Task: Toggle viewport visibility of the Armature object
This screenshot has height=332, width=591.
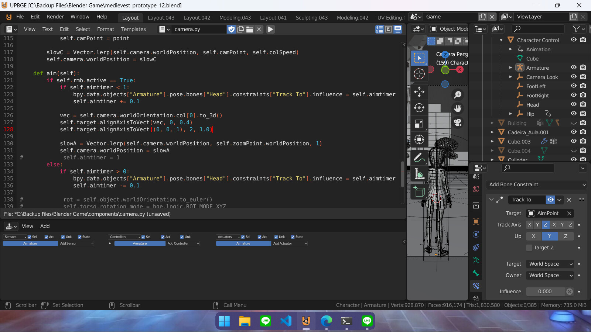Action: pyautogui.click(x=574, y=68)
